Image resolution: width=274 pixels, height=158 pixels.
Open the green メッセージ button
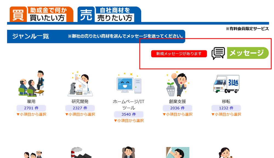click(248, 53)
